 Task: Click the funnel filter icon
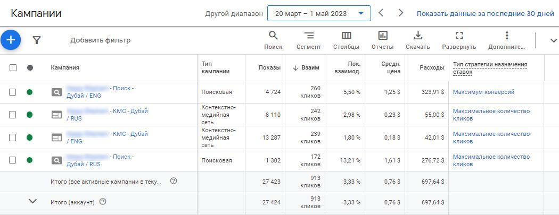pyautogui.click(x=37, y=40)
